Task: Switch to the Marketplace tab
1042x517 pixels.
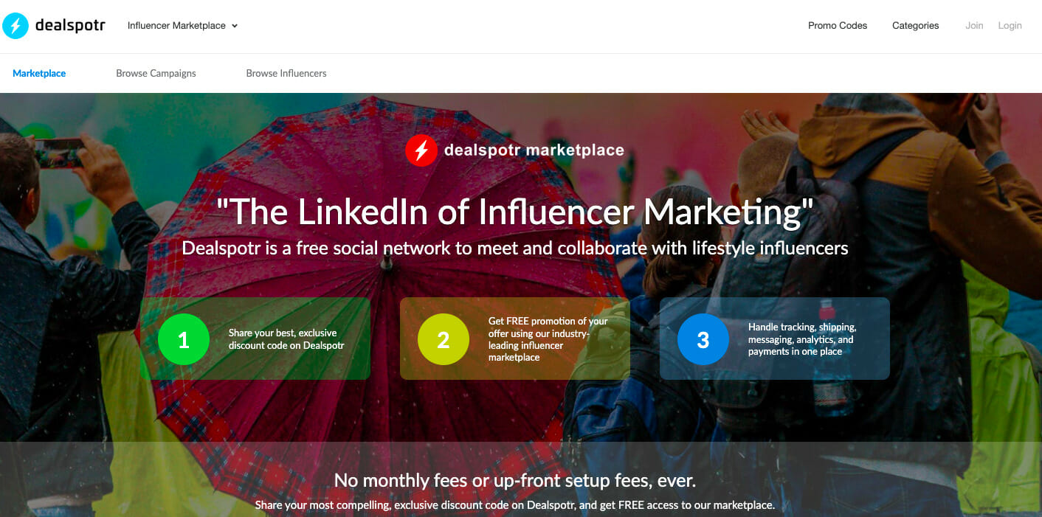Action: (39, 74)
